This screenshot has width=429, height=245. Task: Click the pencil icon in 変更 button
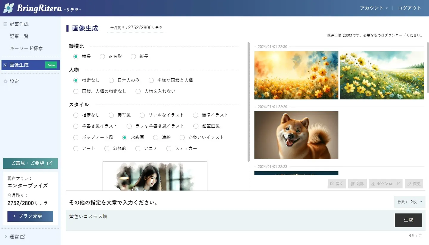point(409,184)
